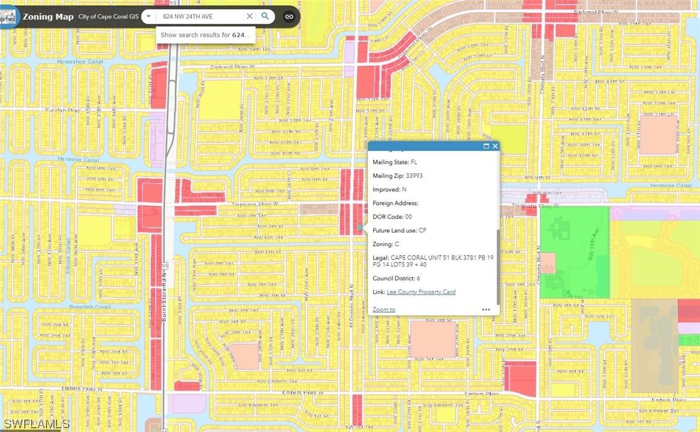Open popup more-options ellipsis menu
Viewport: 700px width, 432px height.
point(486,309)
